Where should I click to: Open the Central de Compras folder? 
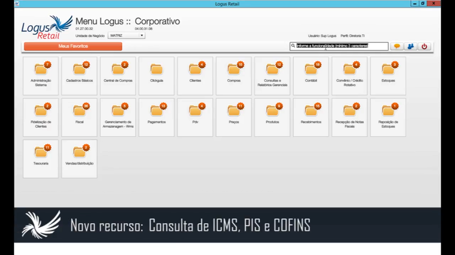pyautogui.click(x=118, y=76)
